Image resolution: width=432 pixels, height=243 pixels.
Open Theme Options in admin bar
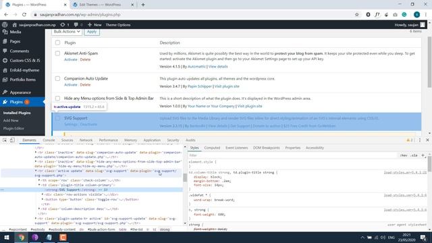pyautogui.click(x=118, y=25)
